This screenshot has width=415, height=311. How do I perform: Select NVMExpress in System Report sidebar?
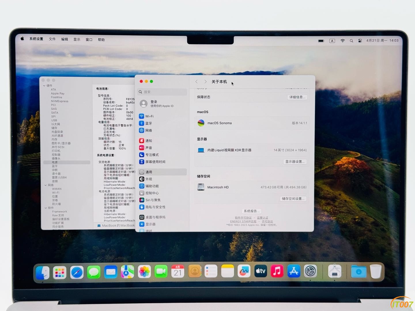click(60, 101)
